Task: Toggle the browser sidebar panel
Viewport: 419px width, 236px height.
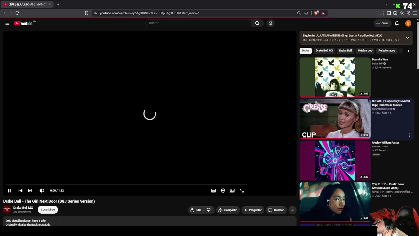Action: pyautogui.click(x=389, y=13)
